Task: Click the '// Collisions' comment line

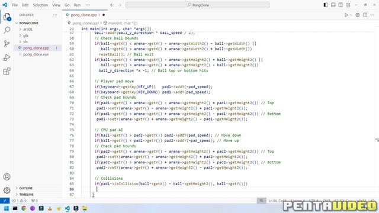Action: pos(108,179)
